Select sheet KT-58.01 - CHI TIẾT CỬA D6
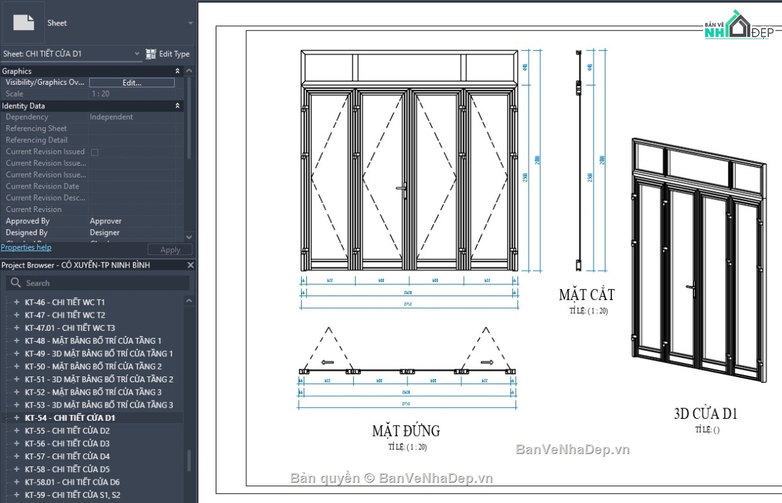The width and height of the screenshot is (782, 503). pyautogui.click(x=72, y=482)
